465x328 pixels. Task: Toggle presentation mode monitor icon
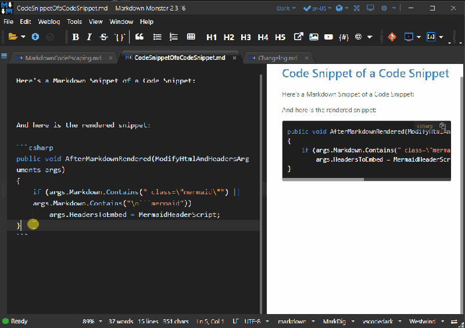tap(370, 8)
